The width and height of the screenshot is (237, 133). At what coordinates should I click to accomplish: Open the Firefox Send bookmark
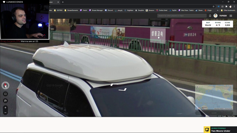(x=162, y=10)
